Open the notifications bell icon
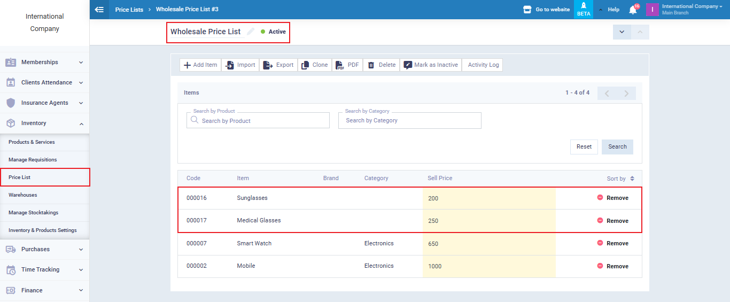The image size is (730, 302). pyautogui.click(x=633, y=10)
